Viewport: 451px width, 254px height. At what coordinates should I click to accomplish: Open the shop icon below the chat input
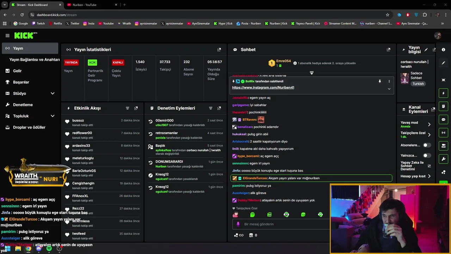click(251, 235)
